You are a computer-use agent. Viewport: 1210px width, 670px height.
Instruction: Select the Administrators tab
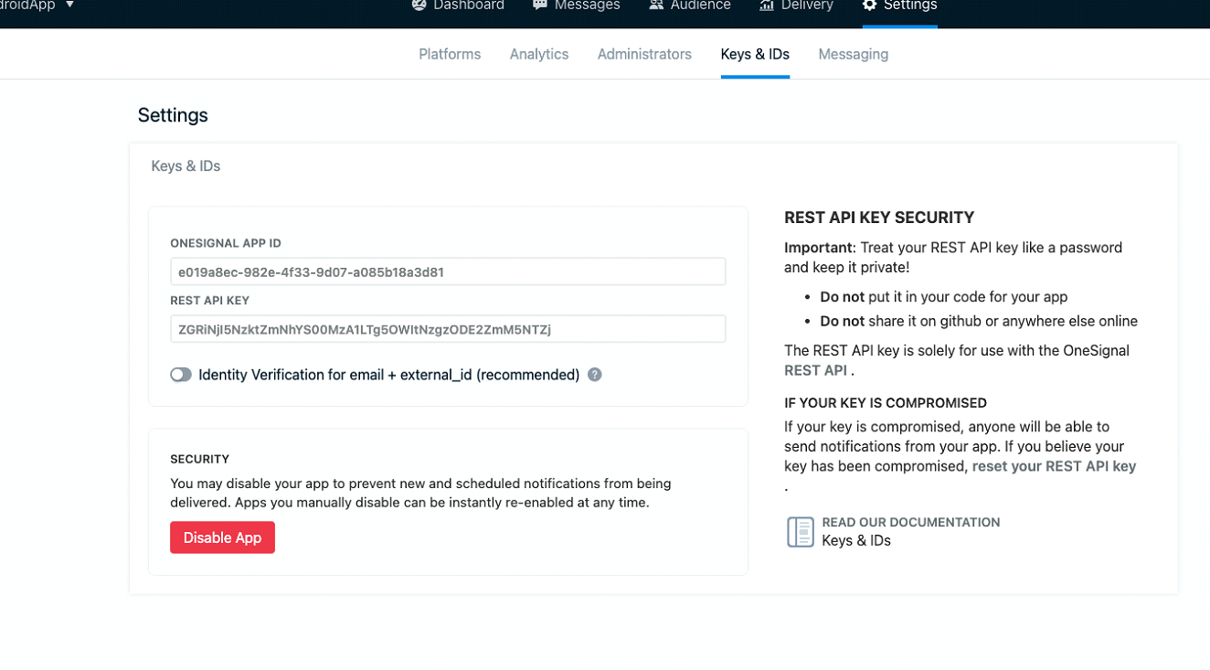tap(644, 55)
